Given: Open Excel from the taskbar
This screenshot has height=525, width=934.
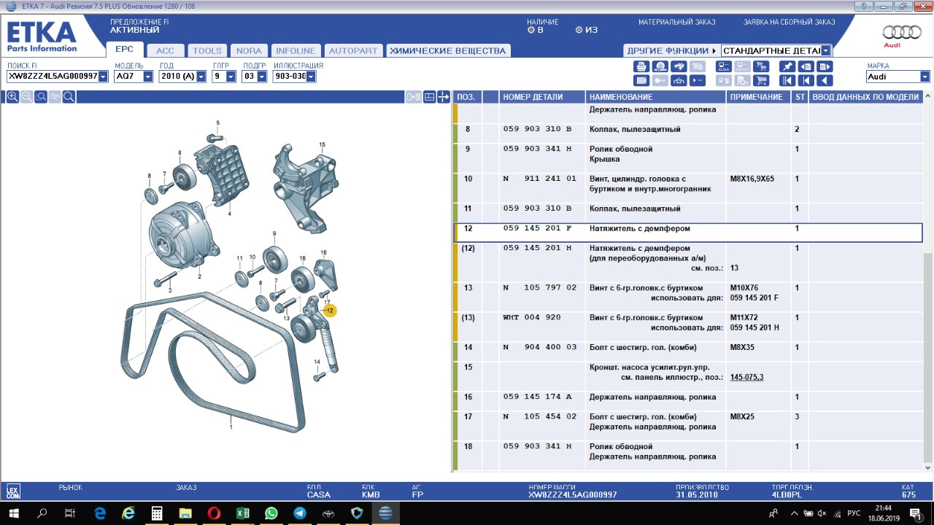Looking at the screenshot, I should click(x=242, y=513).
